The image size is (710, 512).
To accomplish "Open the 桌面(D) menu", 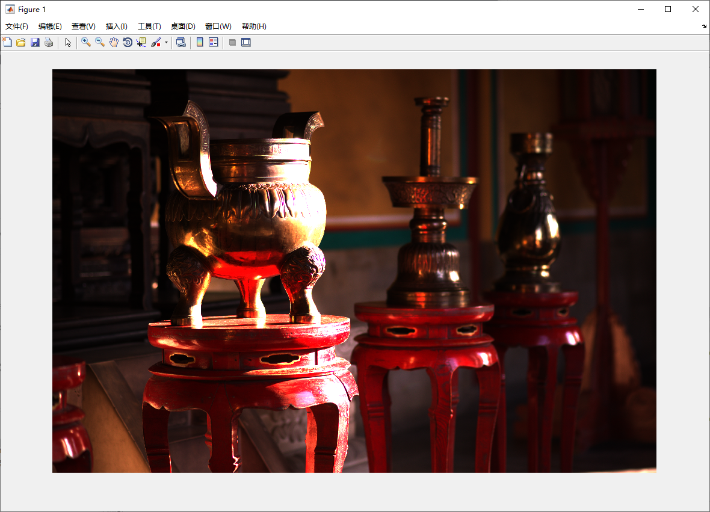I will coord(183,26).
